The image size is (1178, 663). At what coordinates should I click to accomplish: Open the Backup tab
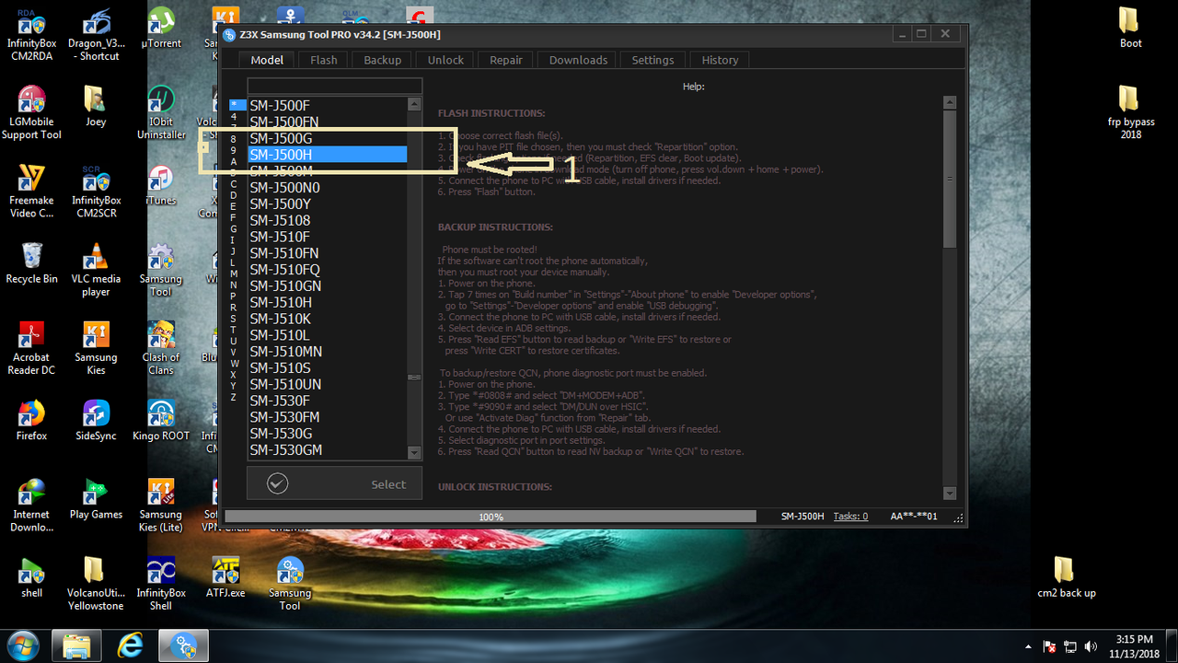point(382,60)
